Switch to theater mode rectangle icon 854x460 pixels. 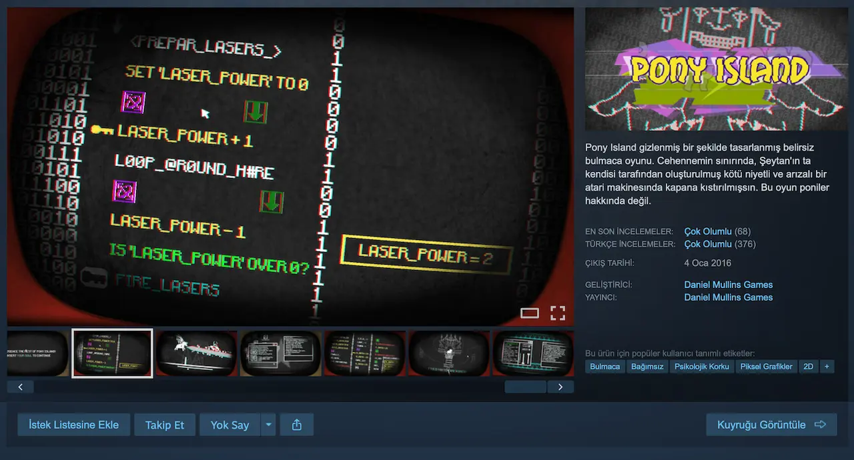pos(530,313)
